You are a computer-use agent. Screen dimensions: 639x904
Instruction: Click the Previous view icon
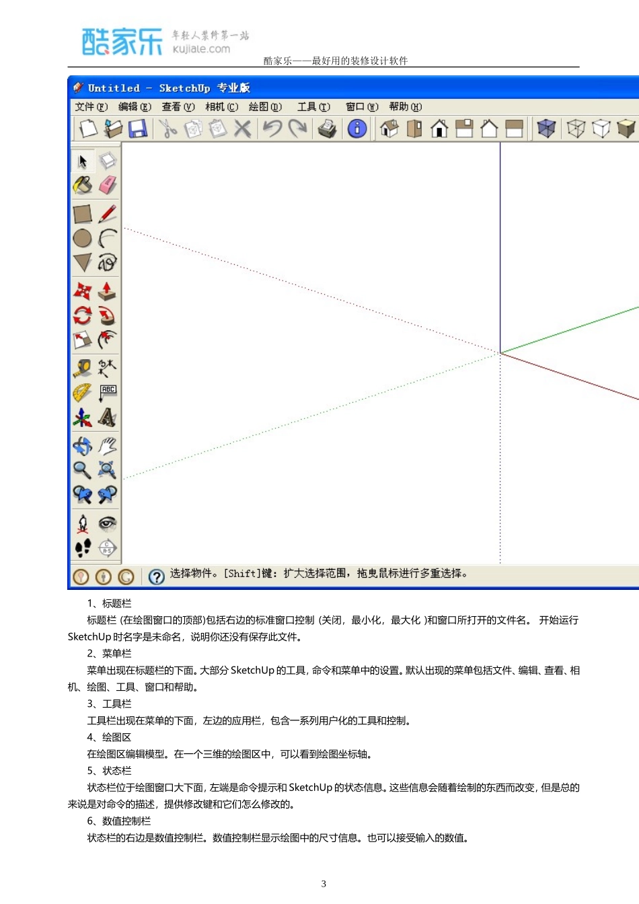point(83,495)
